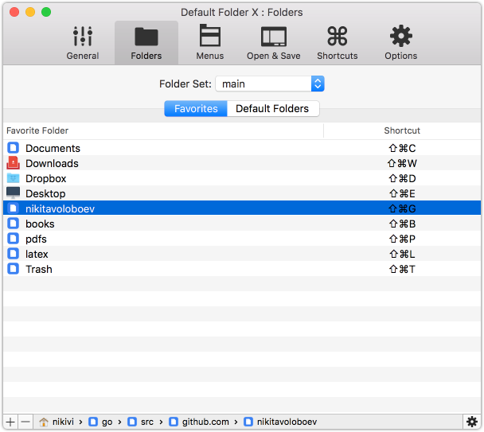The image size is (484, 432).
Task: Select the books favorite row
Action: tap(242, 224)
